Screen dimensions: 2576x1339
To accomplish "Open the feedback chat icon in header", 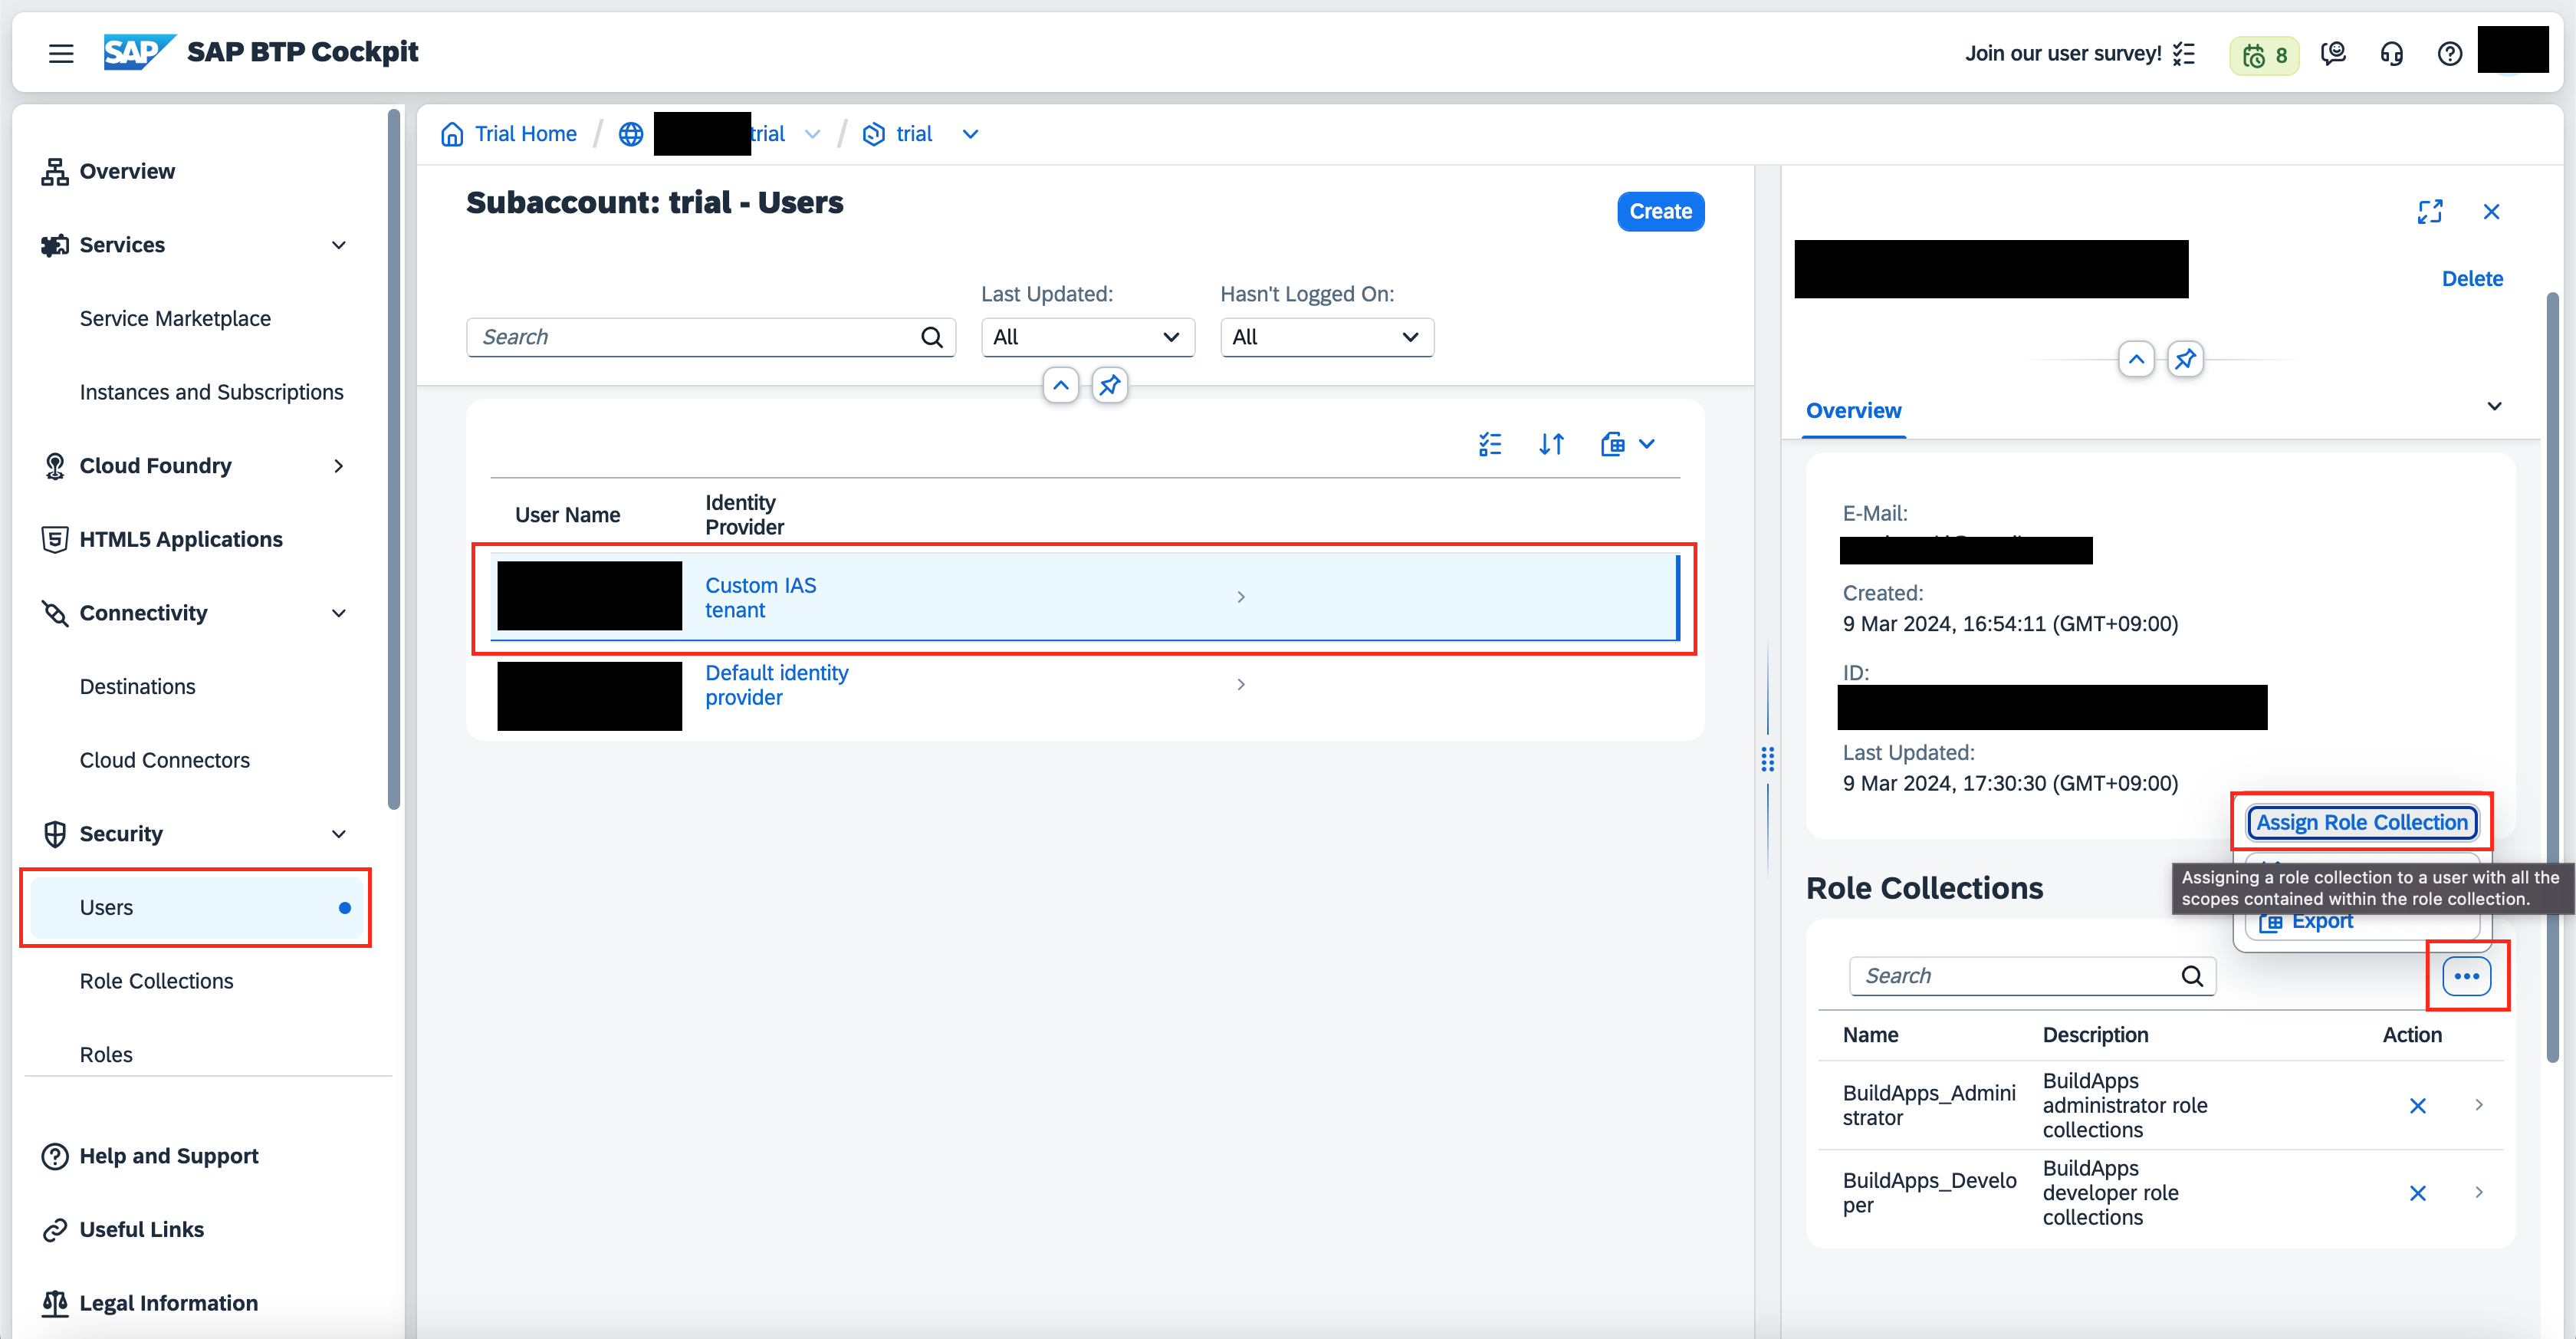I will (2333, 54).
